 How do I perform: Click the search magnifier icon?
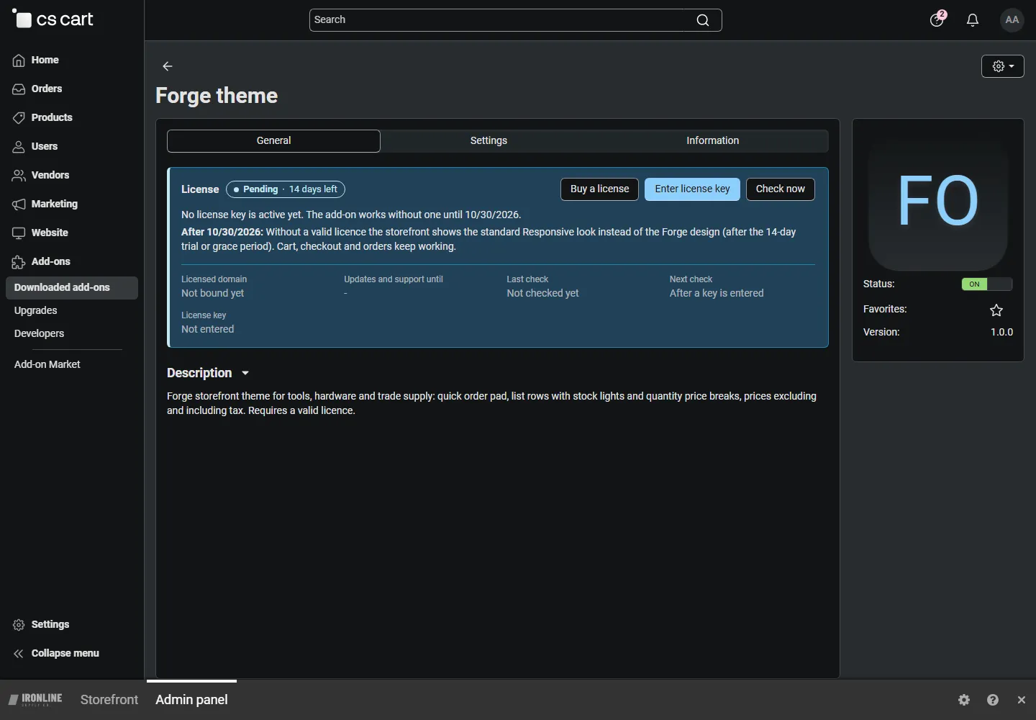click(703, 20)
